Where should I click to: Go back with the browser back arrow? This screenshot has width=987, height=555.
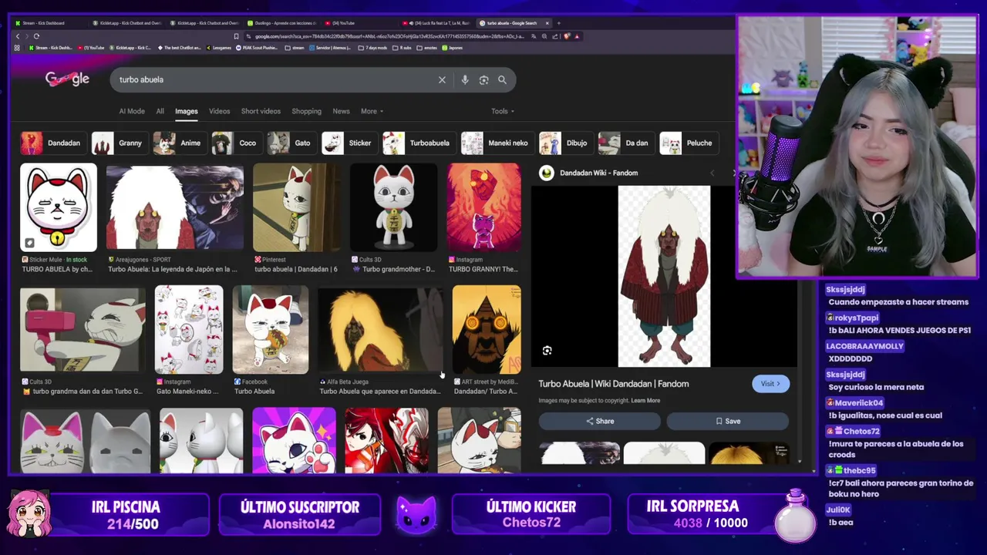click(18, 36)
